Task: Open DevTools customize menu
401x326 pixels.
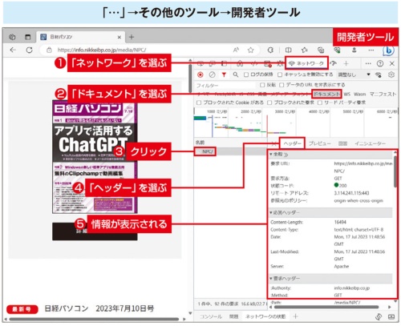Action: (x=368, y=63)
